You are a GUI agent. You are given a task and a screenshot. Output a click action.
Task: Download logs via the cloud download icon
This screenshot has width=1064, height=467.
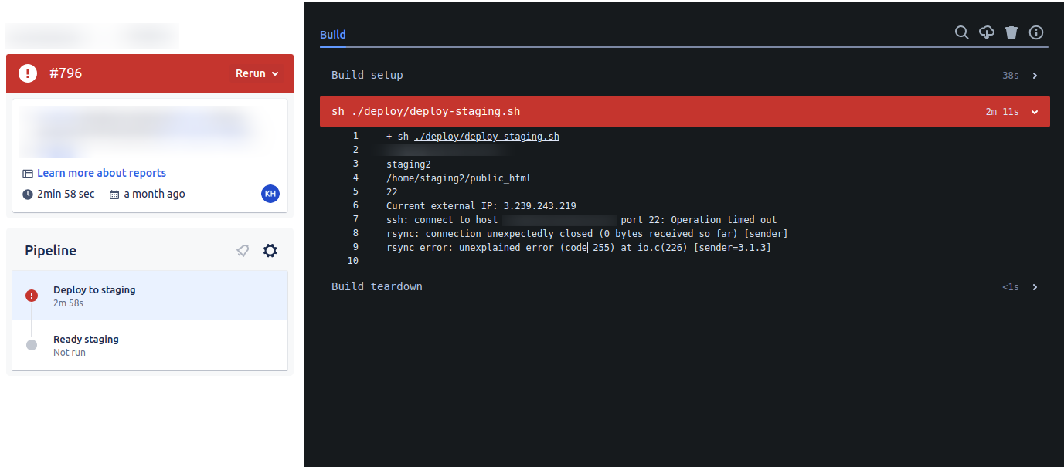click(x=986, y=32)
